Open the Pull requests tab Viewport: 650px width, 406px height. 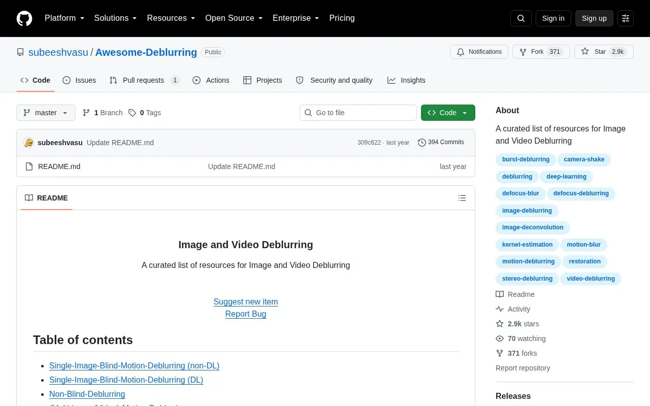[x=144, y=80]
